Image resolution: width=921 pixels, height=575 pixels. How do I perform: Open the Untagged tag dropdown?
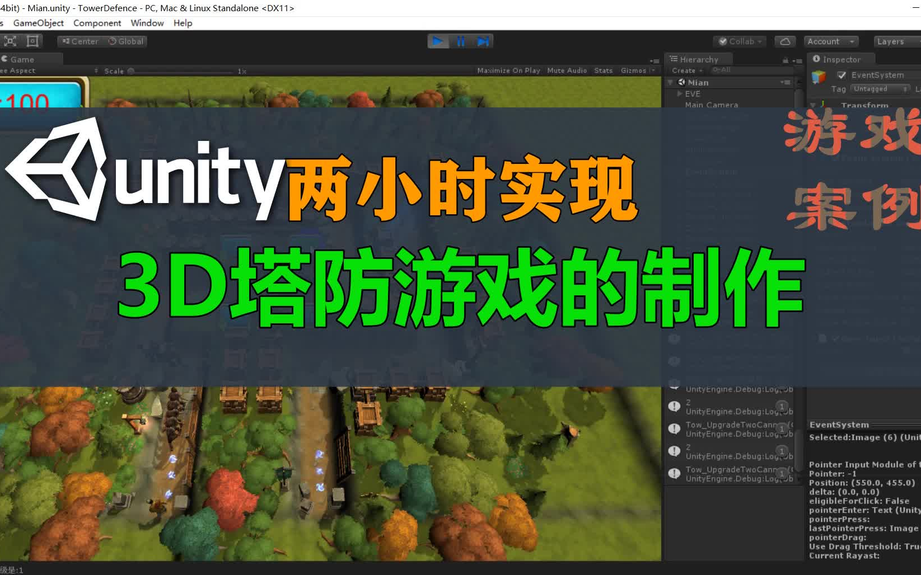[x=881, y=89]
